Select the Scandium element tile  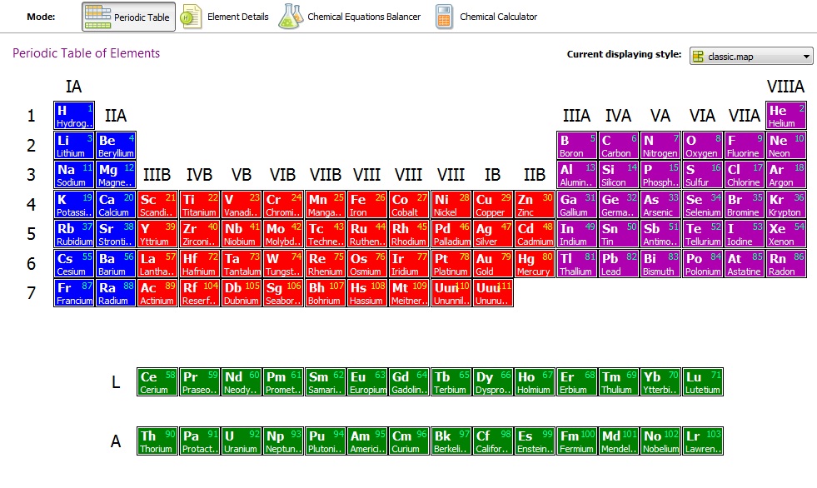click(x=157, y=206)
